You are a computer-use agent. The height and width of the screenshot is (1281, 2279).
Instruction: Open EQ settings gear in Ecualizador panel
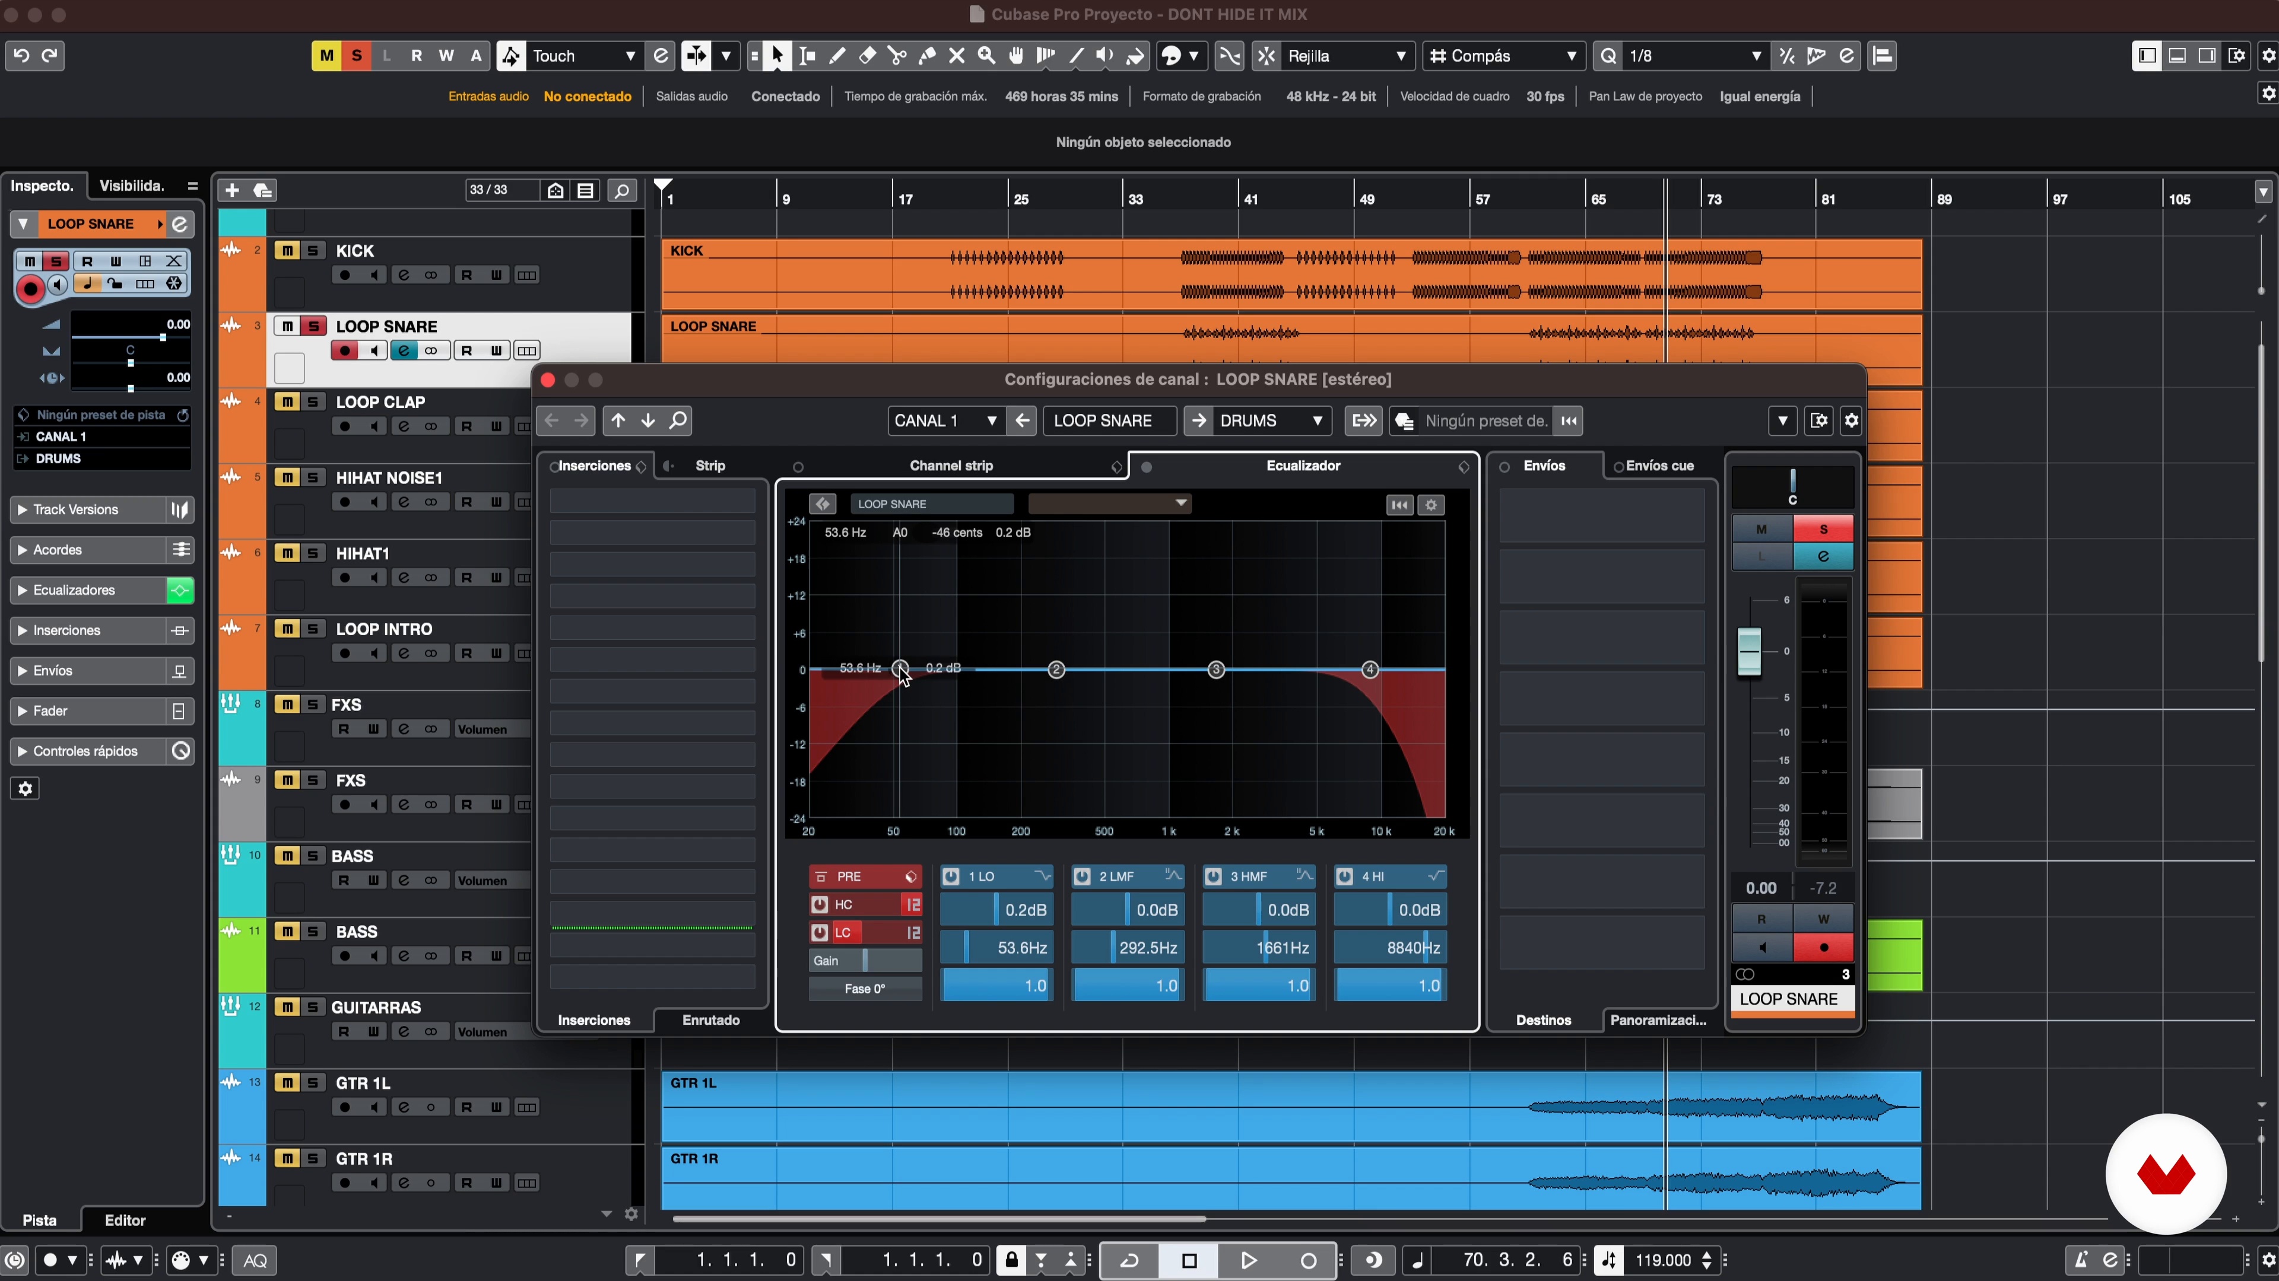click(1430, 505)
